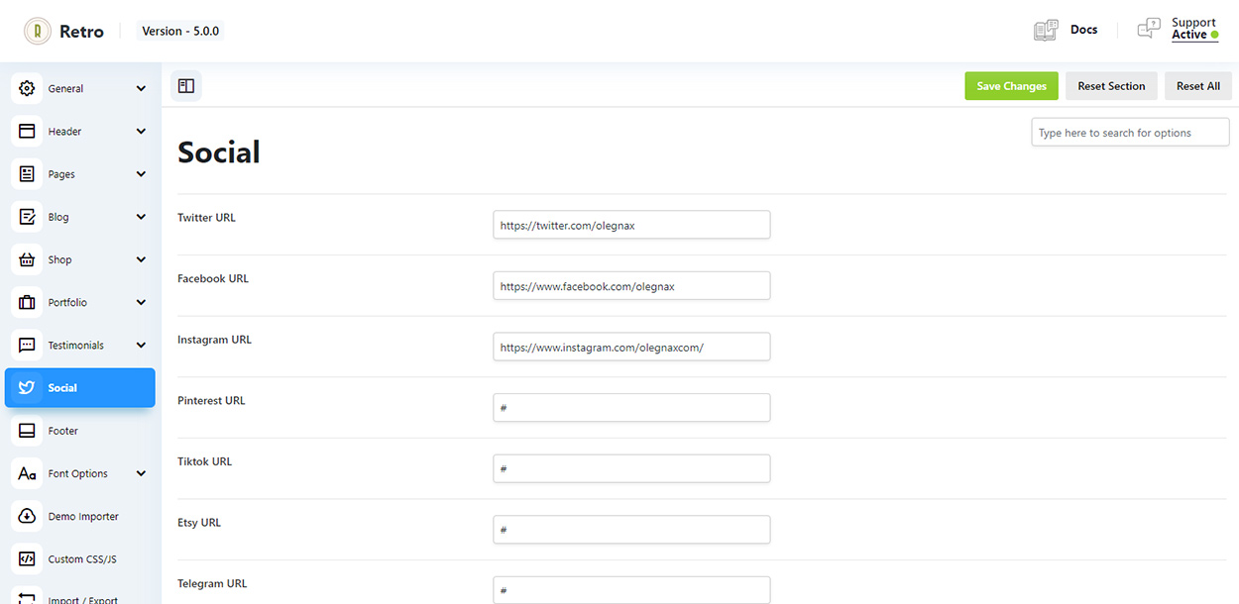Expand the Font Options chevron
This screenshot has height=604, width=1239.
(141, 473)
